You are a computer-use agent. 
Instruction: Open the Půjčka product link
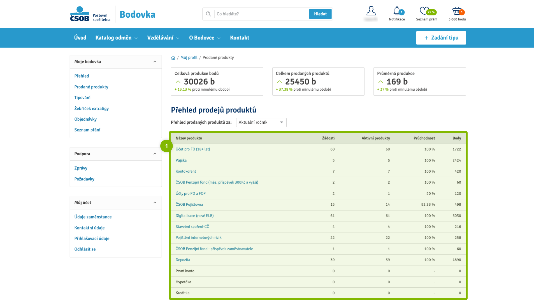click(x=181, y=160)
